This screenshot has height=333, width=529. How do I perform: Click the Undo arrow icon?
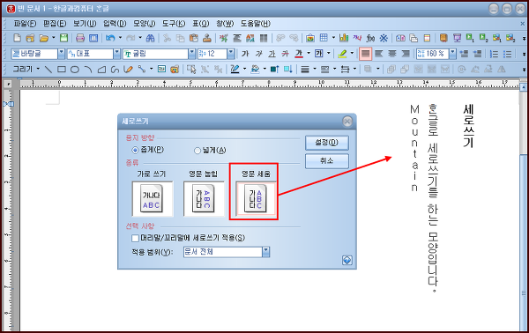[x=110, y=38]
